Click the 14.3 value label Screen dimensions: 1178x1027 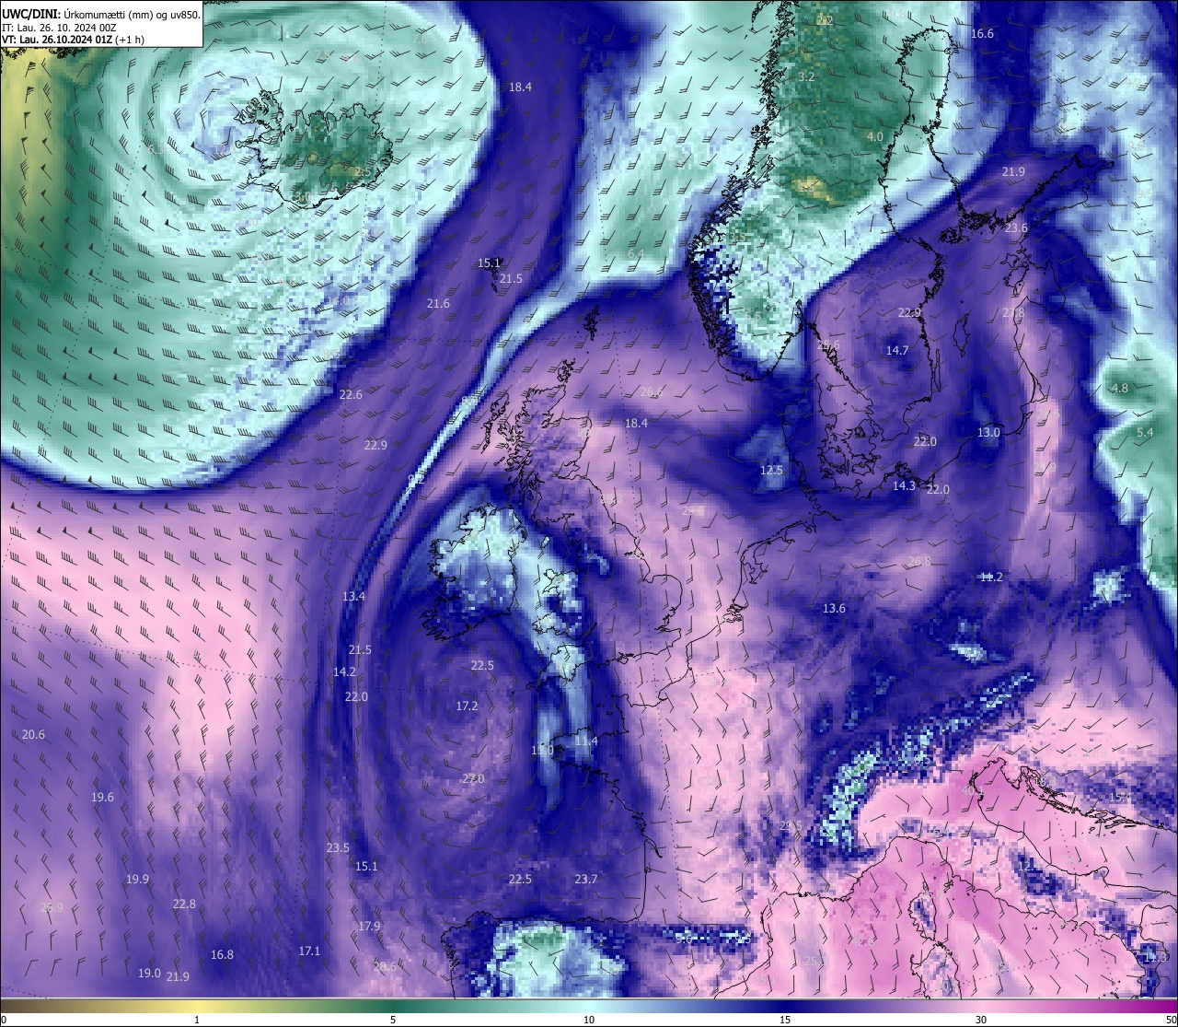point(905,486)
